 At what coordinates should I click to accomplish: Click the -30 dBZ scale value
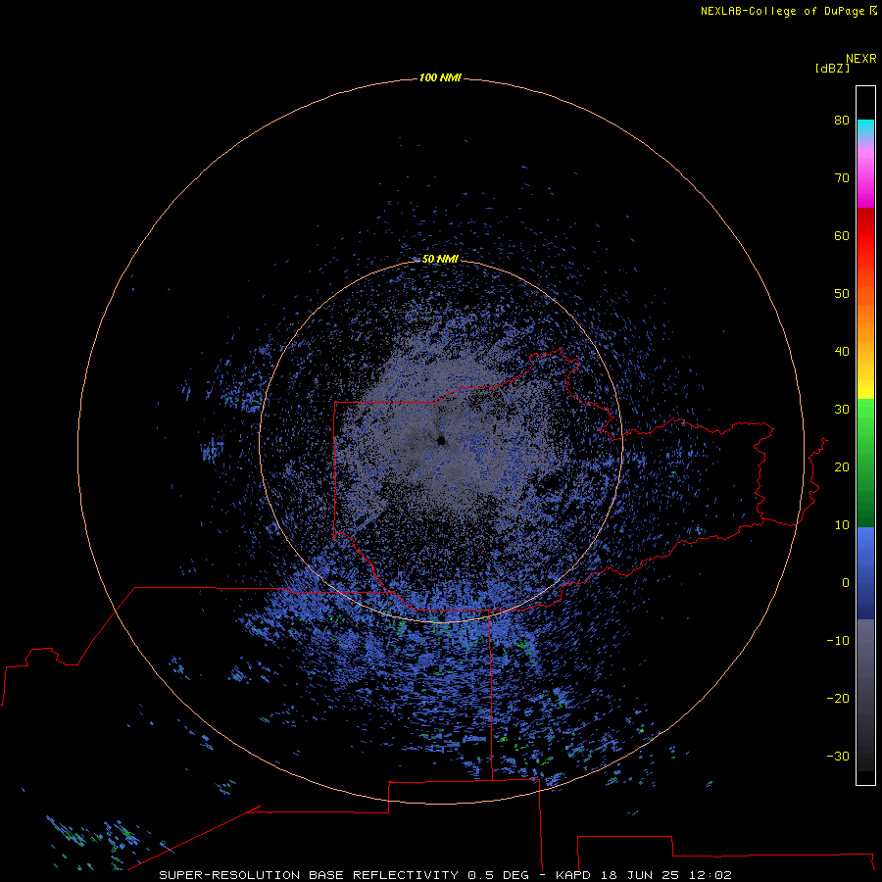click(x=838, y=757)
